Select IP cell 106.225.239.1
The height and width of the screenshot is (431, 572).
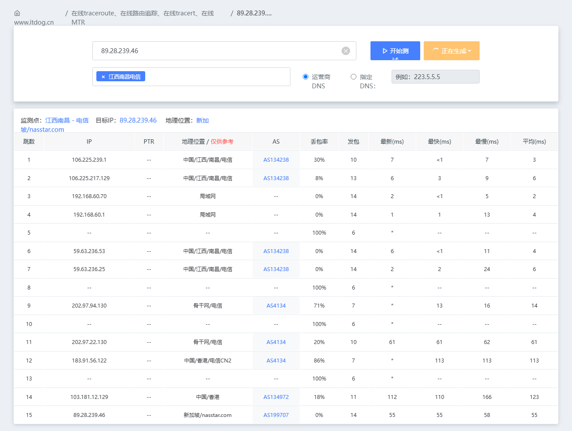point(89,160)
